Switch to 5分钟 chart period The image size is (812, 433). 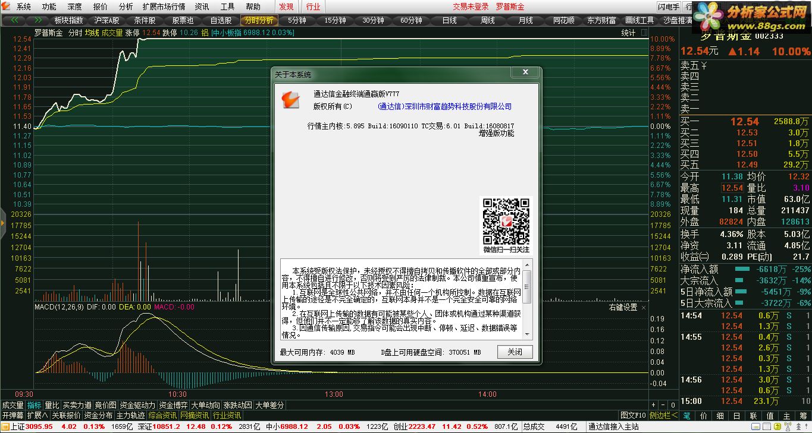pos(297,20)
